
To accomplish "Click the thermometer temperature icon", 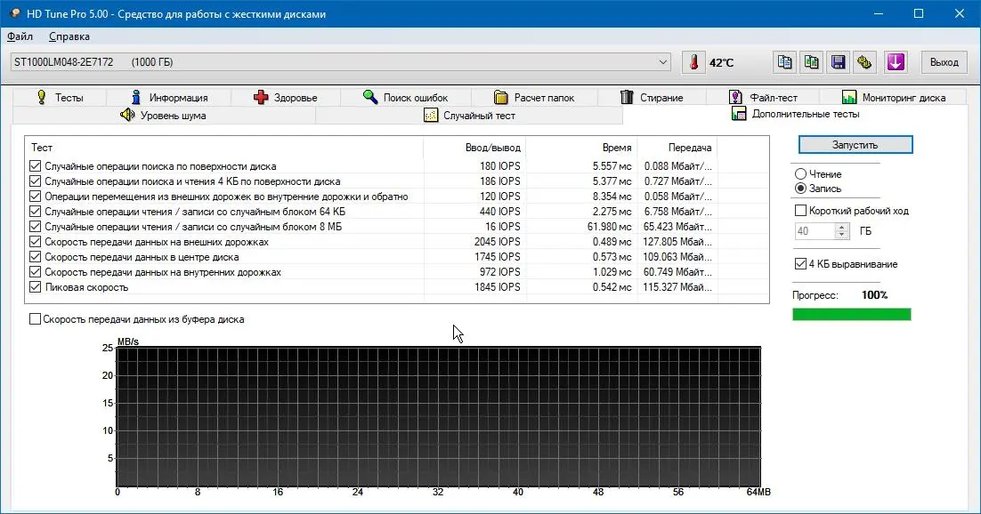I will pos(693,62).
